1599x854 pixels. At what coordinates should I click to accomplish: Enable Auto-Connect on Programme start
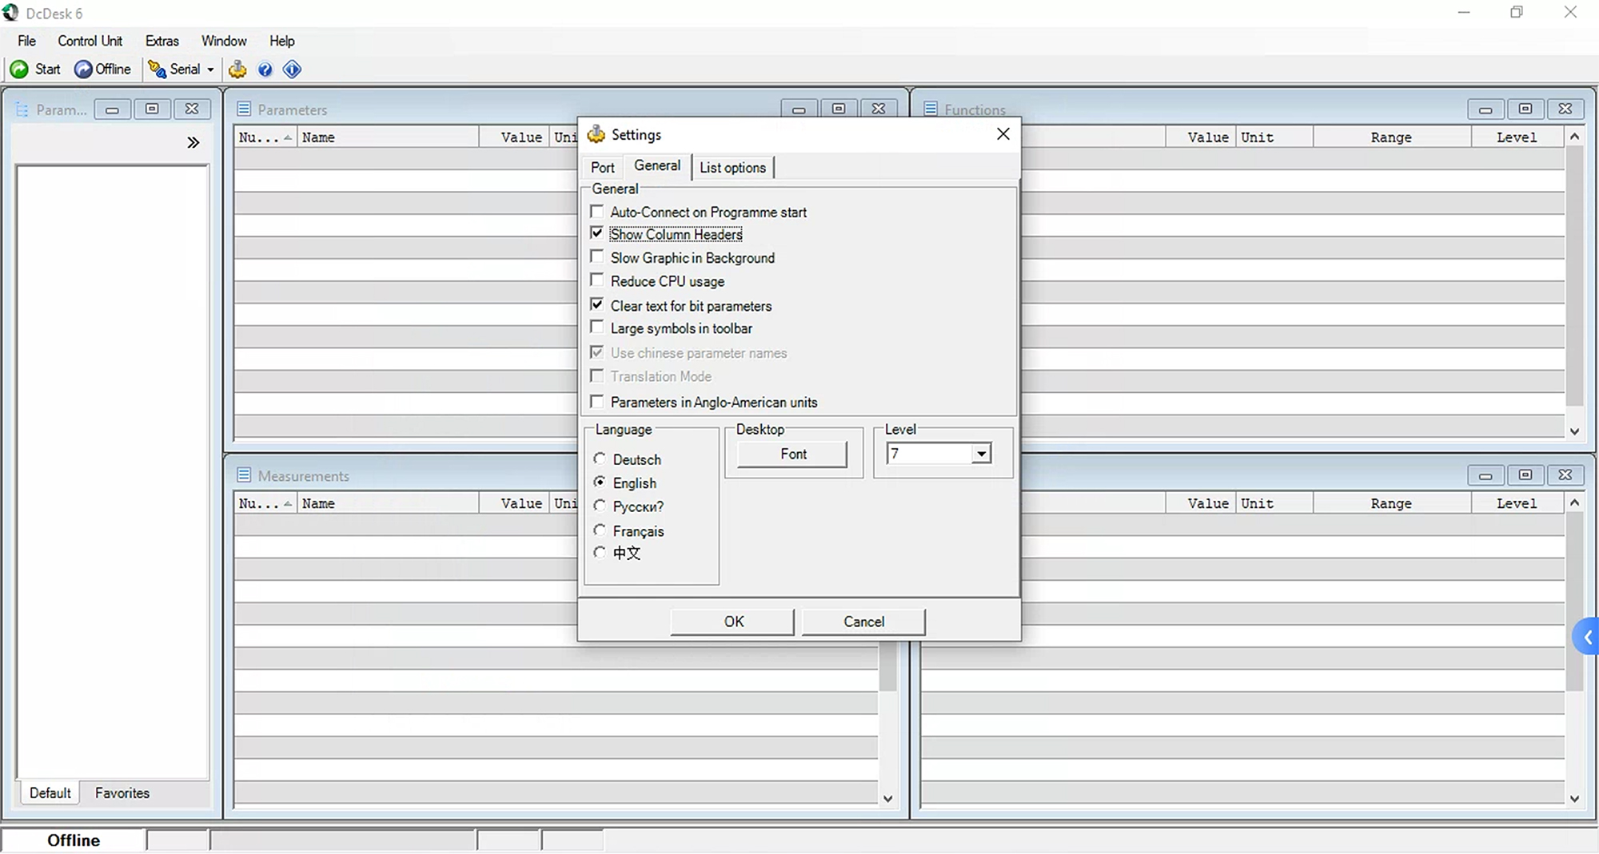(597, 210)
